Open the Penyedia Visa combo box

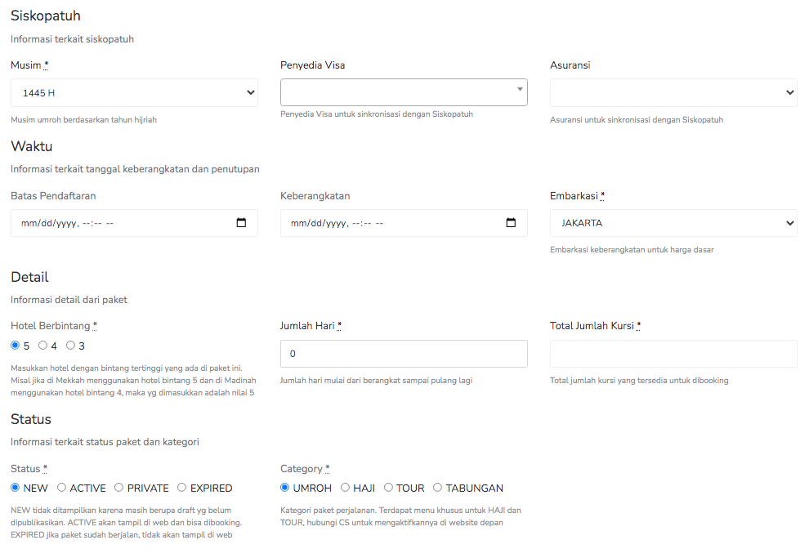(404, 92)
